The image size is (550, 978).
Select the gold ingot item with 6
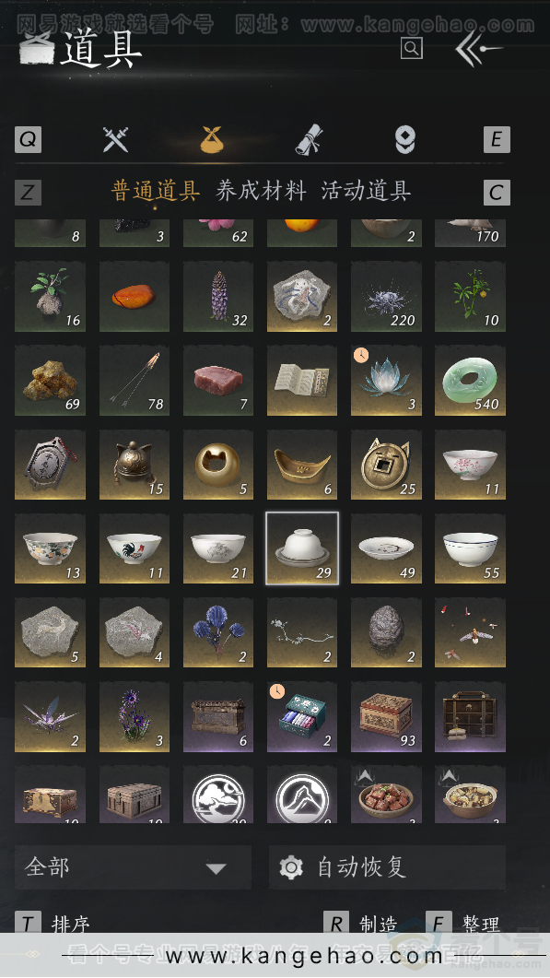pyautogui.click(x=302, y=465)
